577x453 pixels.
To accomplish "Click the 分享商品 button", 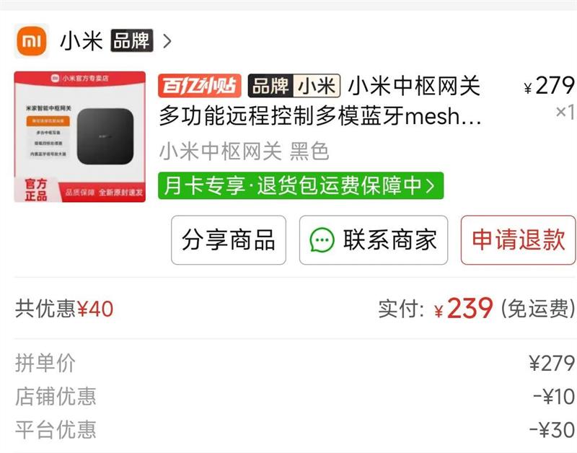I will [229, 240].
